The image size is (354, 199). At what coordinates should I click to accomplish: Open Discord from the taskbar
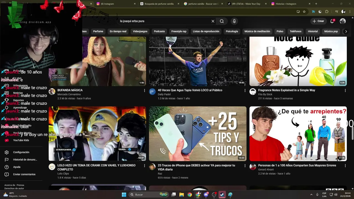206,195
